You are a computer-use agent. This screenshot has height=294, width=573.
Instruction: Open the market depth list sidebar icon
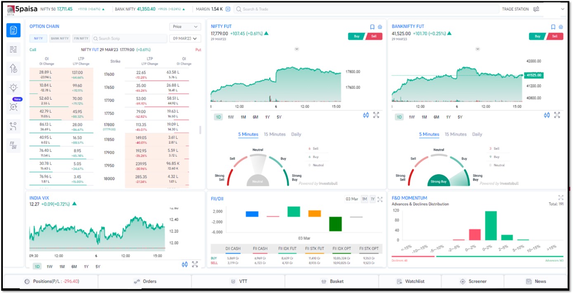coord(13,49)
